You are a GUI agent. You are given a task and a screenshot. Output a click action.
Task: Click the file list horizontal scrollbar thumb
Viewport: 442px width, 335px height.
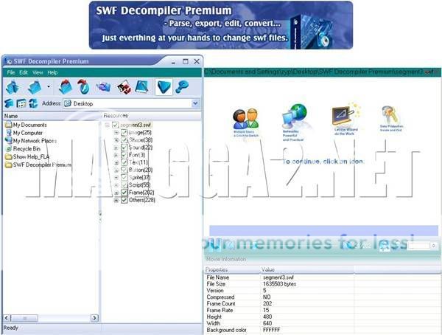click(x=24, y=318)
